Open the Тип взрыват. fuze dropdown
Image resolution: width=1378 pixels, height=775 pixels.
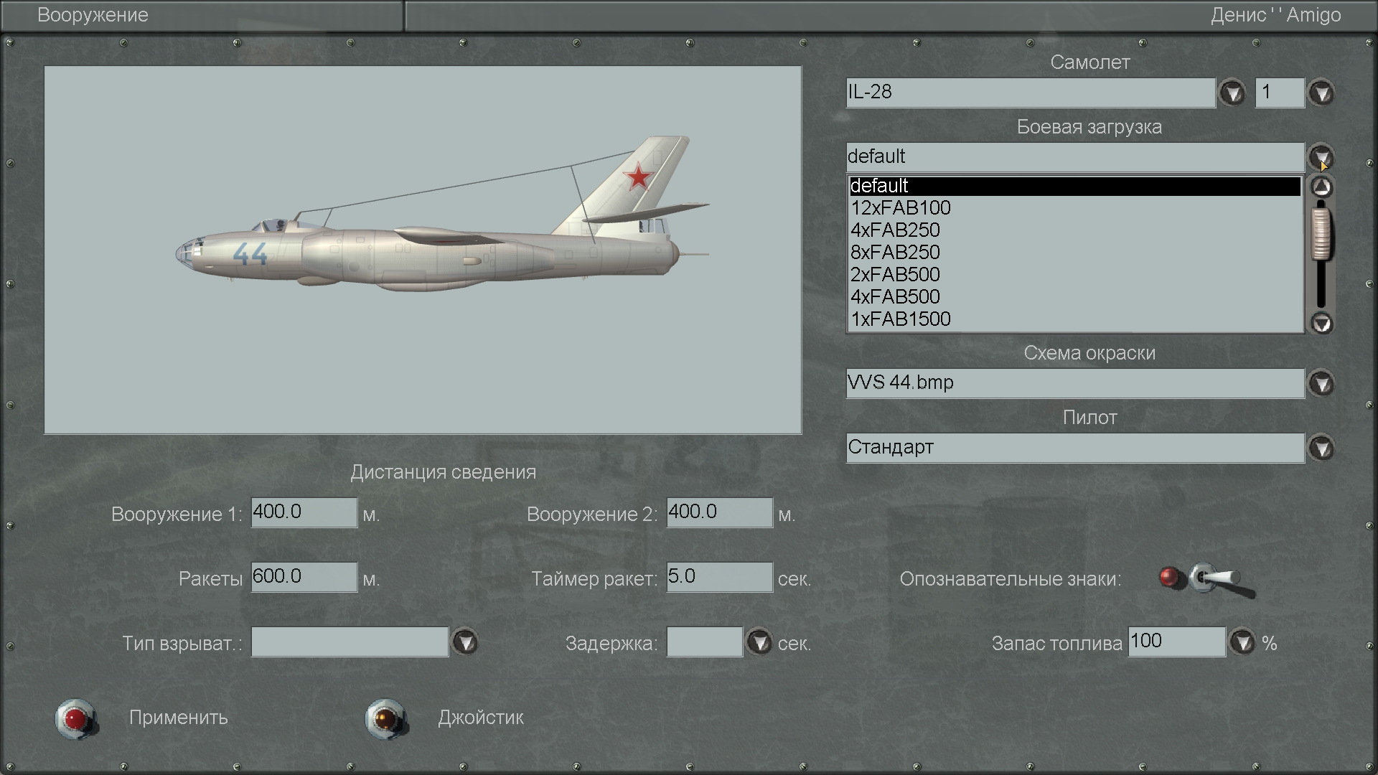(x=465, y=642)
